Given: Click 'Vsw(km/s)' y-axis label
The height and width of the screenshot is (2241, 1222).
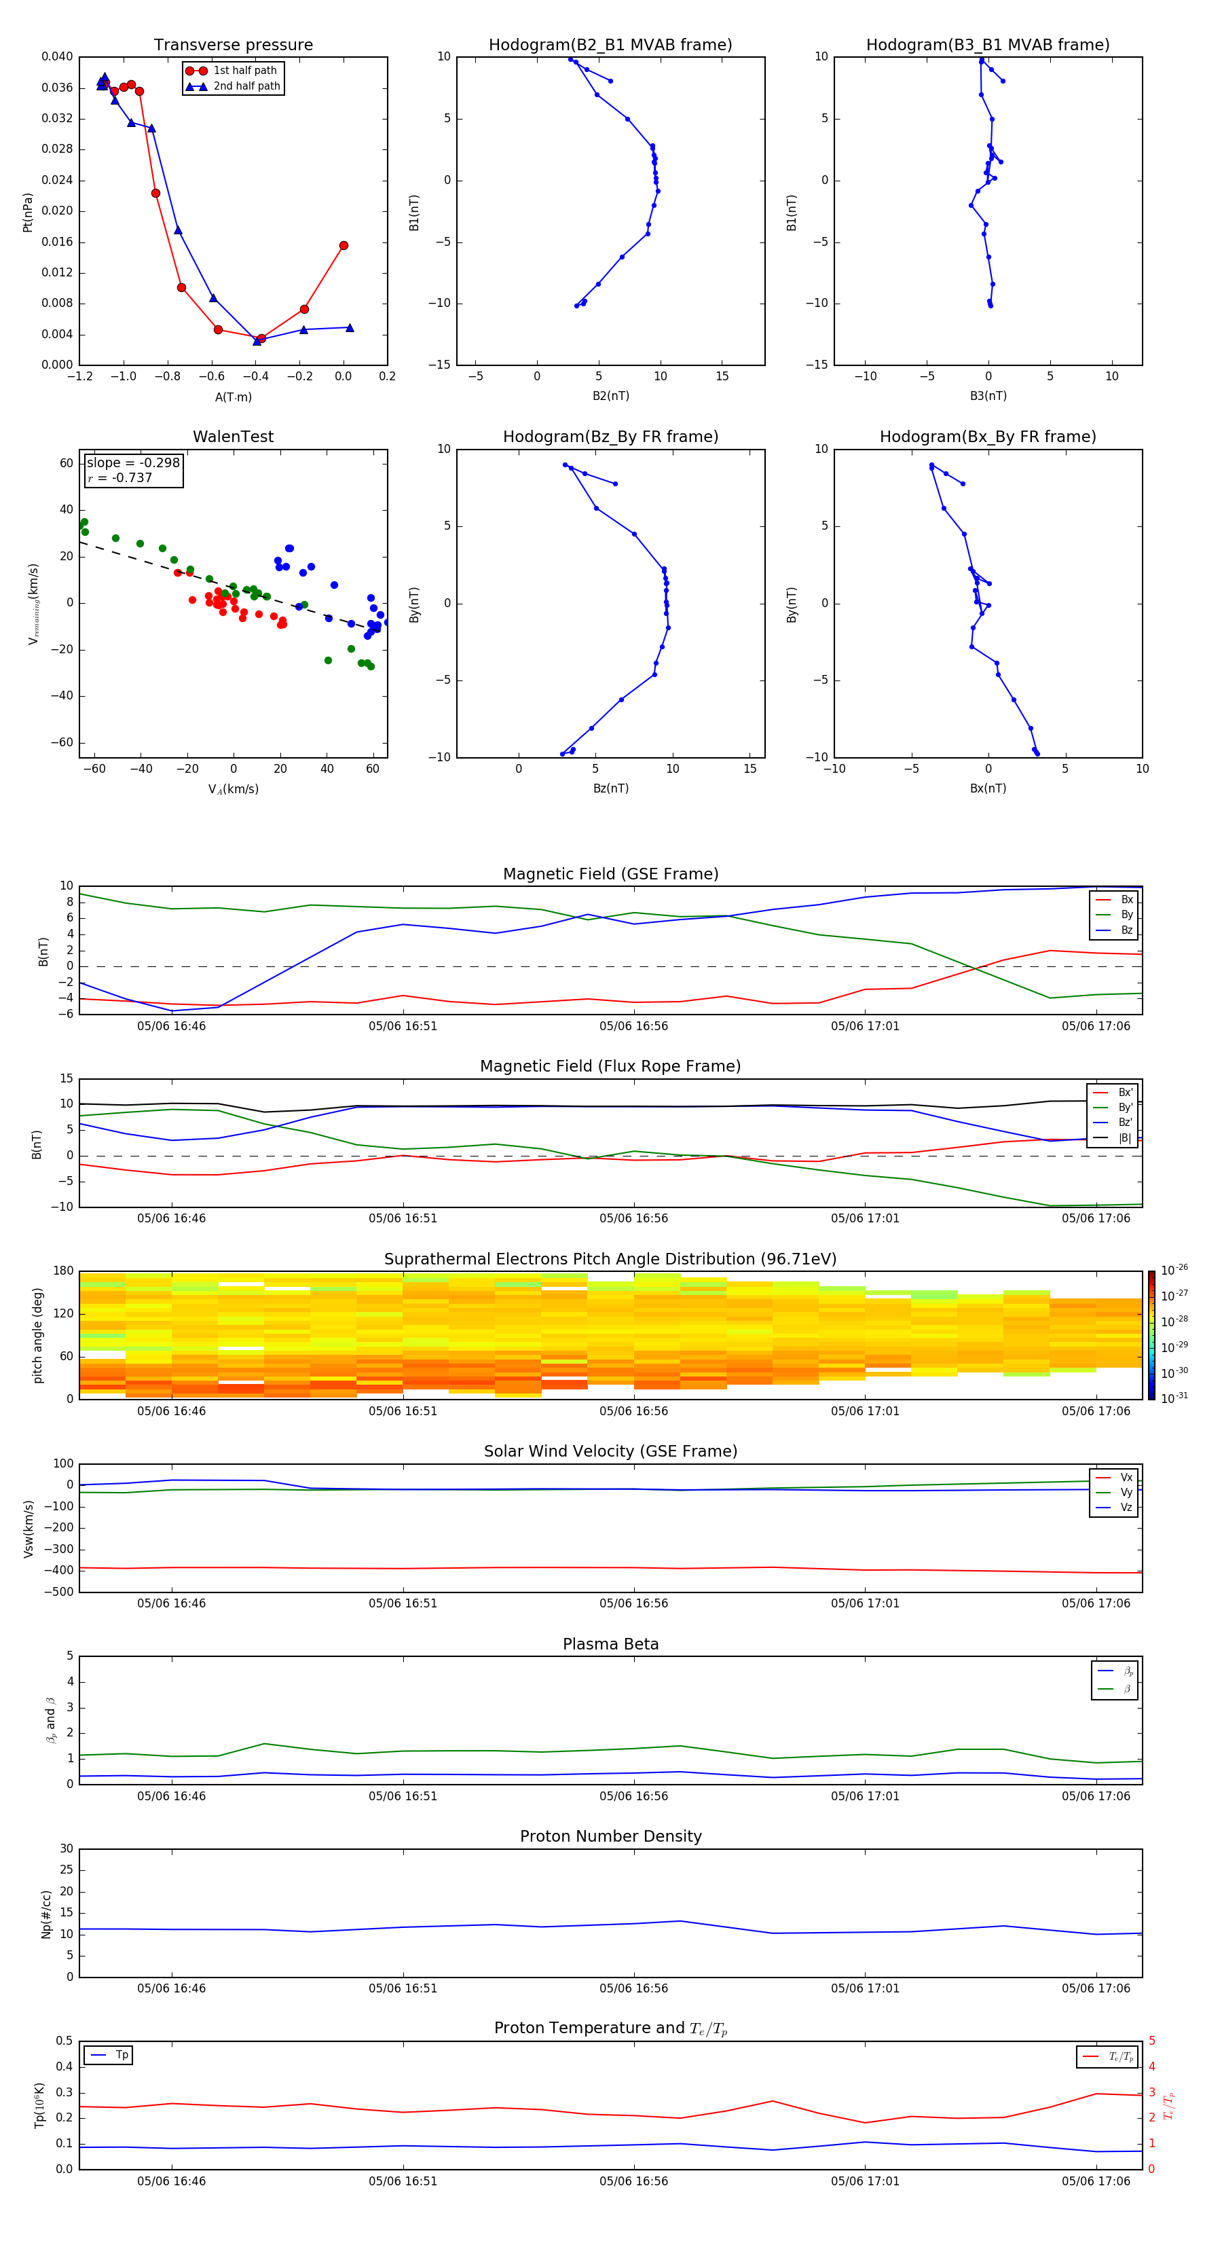Looking at the screenshot, I should (x=28, y=1529).
